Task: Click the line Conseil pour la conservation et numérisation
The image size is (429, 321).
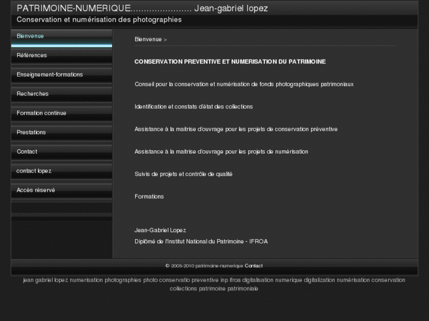Action: click(x=244, y=84)
